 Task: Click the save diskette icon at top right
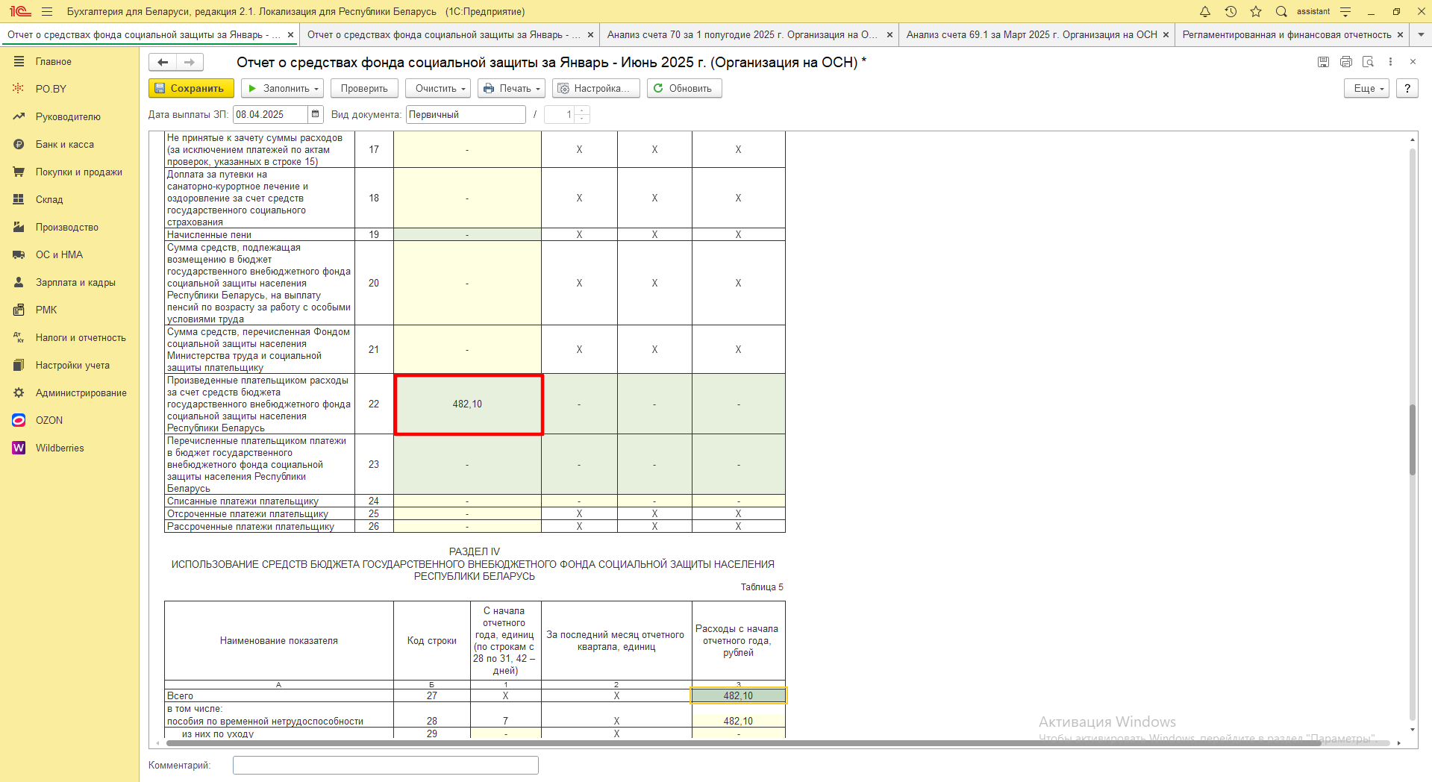tap(1323, 62)
